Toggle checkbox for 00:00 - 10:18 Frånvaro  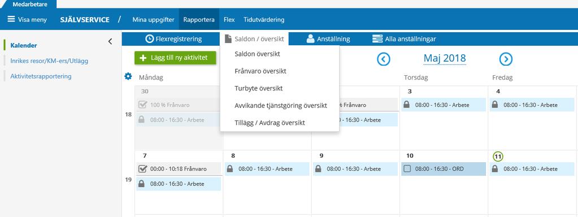[142, 169]
